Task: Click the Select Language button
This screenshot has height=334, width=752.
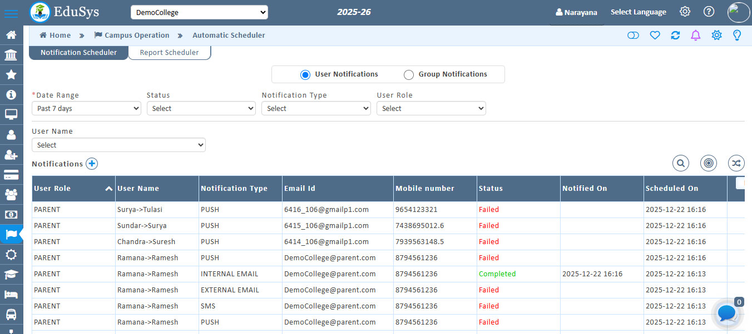Action: click(638, 12)
